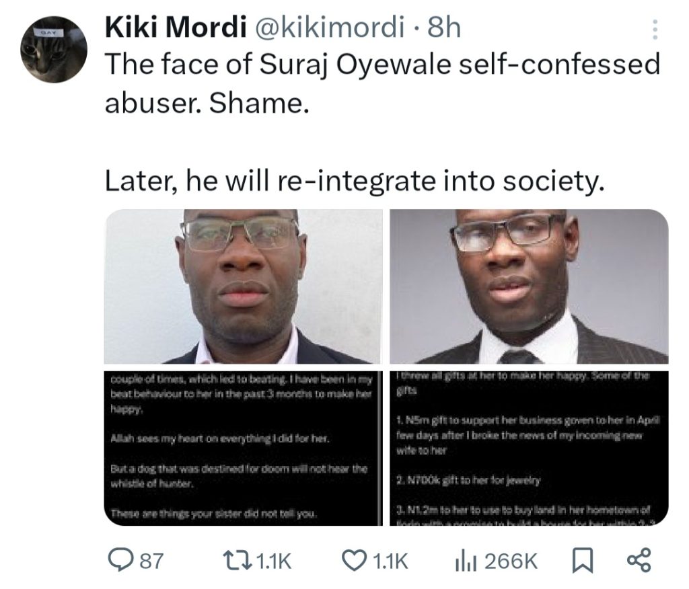689x589 pixels.
Task: Click the 1.1K count beside the retweet arrows
Action: (273, 561)
